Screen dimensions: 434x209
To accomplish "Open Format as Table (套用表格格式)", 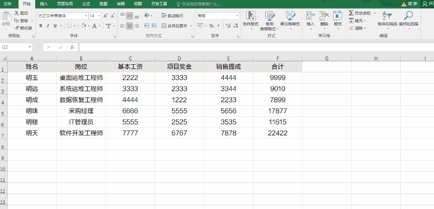I will [x=270, y=21].
